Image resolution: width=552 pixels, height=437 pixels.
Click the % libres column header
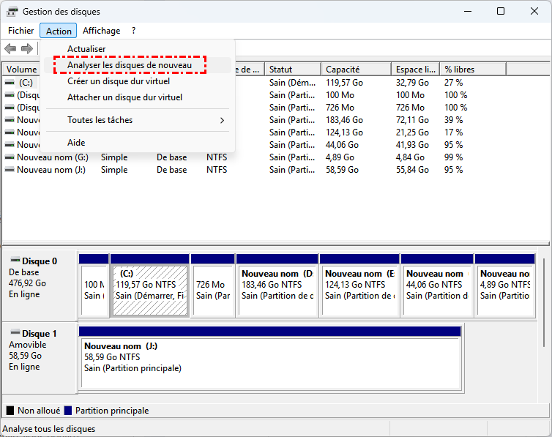[x=459, y=70]
